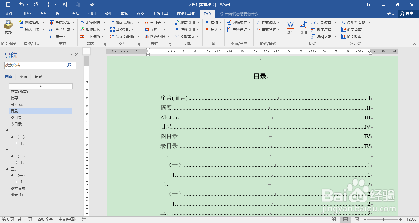Click the 引用 reference button
Screen dimensions: 419x223
[303, 30]
